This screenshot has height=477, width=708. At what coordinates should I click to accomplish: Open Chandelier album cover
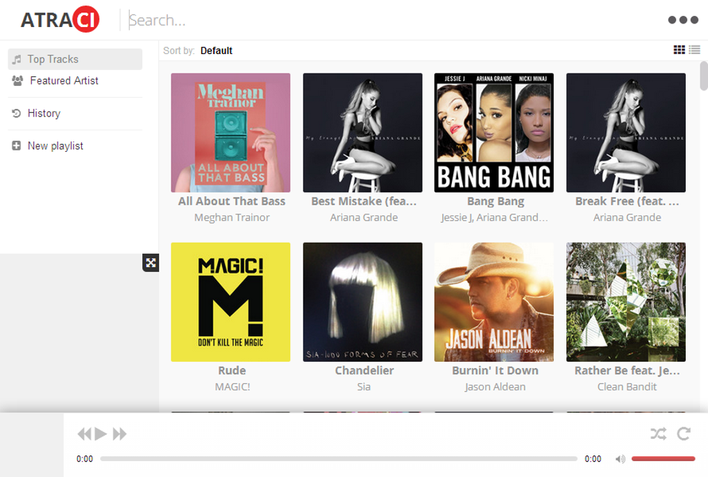(x=362, y=302)
